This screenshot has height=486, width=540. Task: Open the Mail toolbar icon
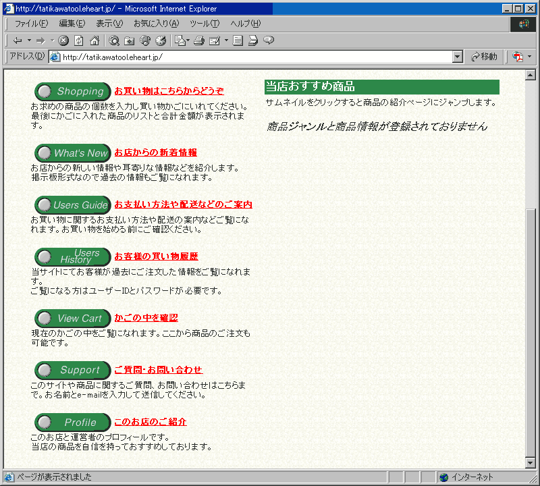coord(180,40)
